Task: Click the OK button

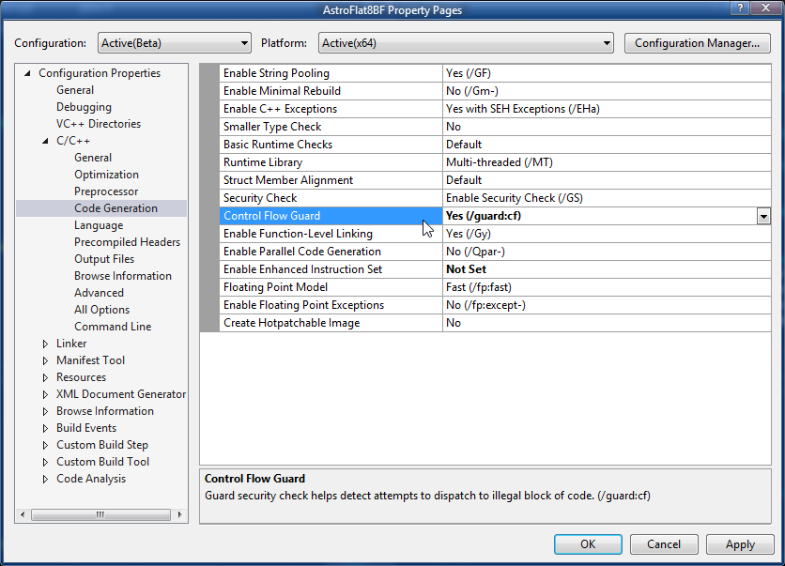Action: [588, 544]
